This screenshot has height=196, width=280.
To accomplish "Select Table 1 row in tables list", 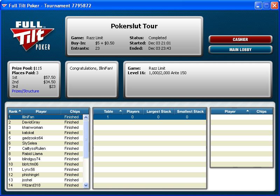I will (150, 117).
